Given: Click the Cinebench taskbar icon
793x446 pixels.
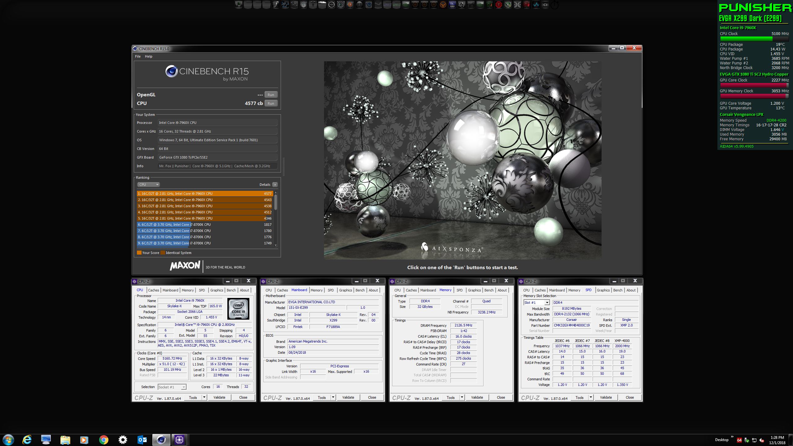Looking at the screenshot, I should pos(161,439).
